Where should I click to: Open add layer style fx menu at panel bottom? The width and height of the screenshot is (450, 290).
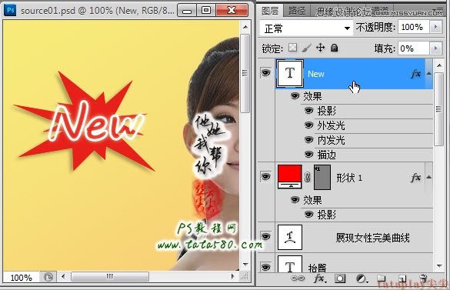[x=320, y=278]
